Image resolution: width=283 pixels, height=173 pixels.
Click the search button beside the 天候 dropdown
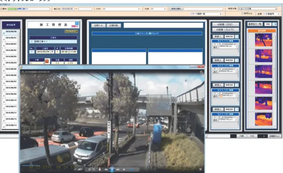click(176, 9)
